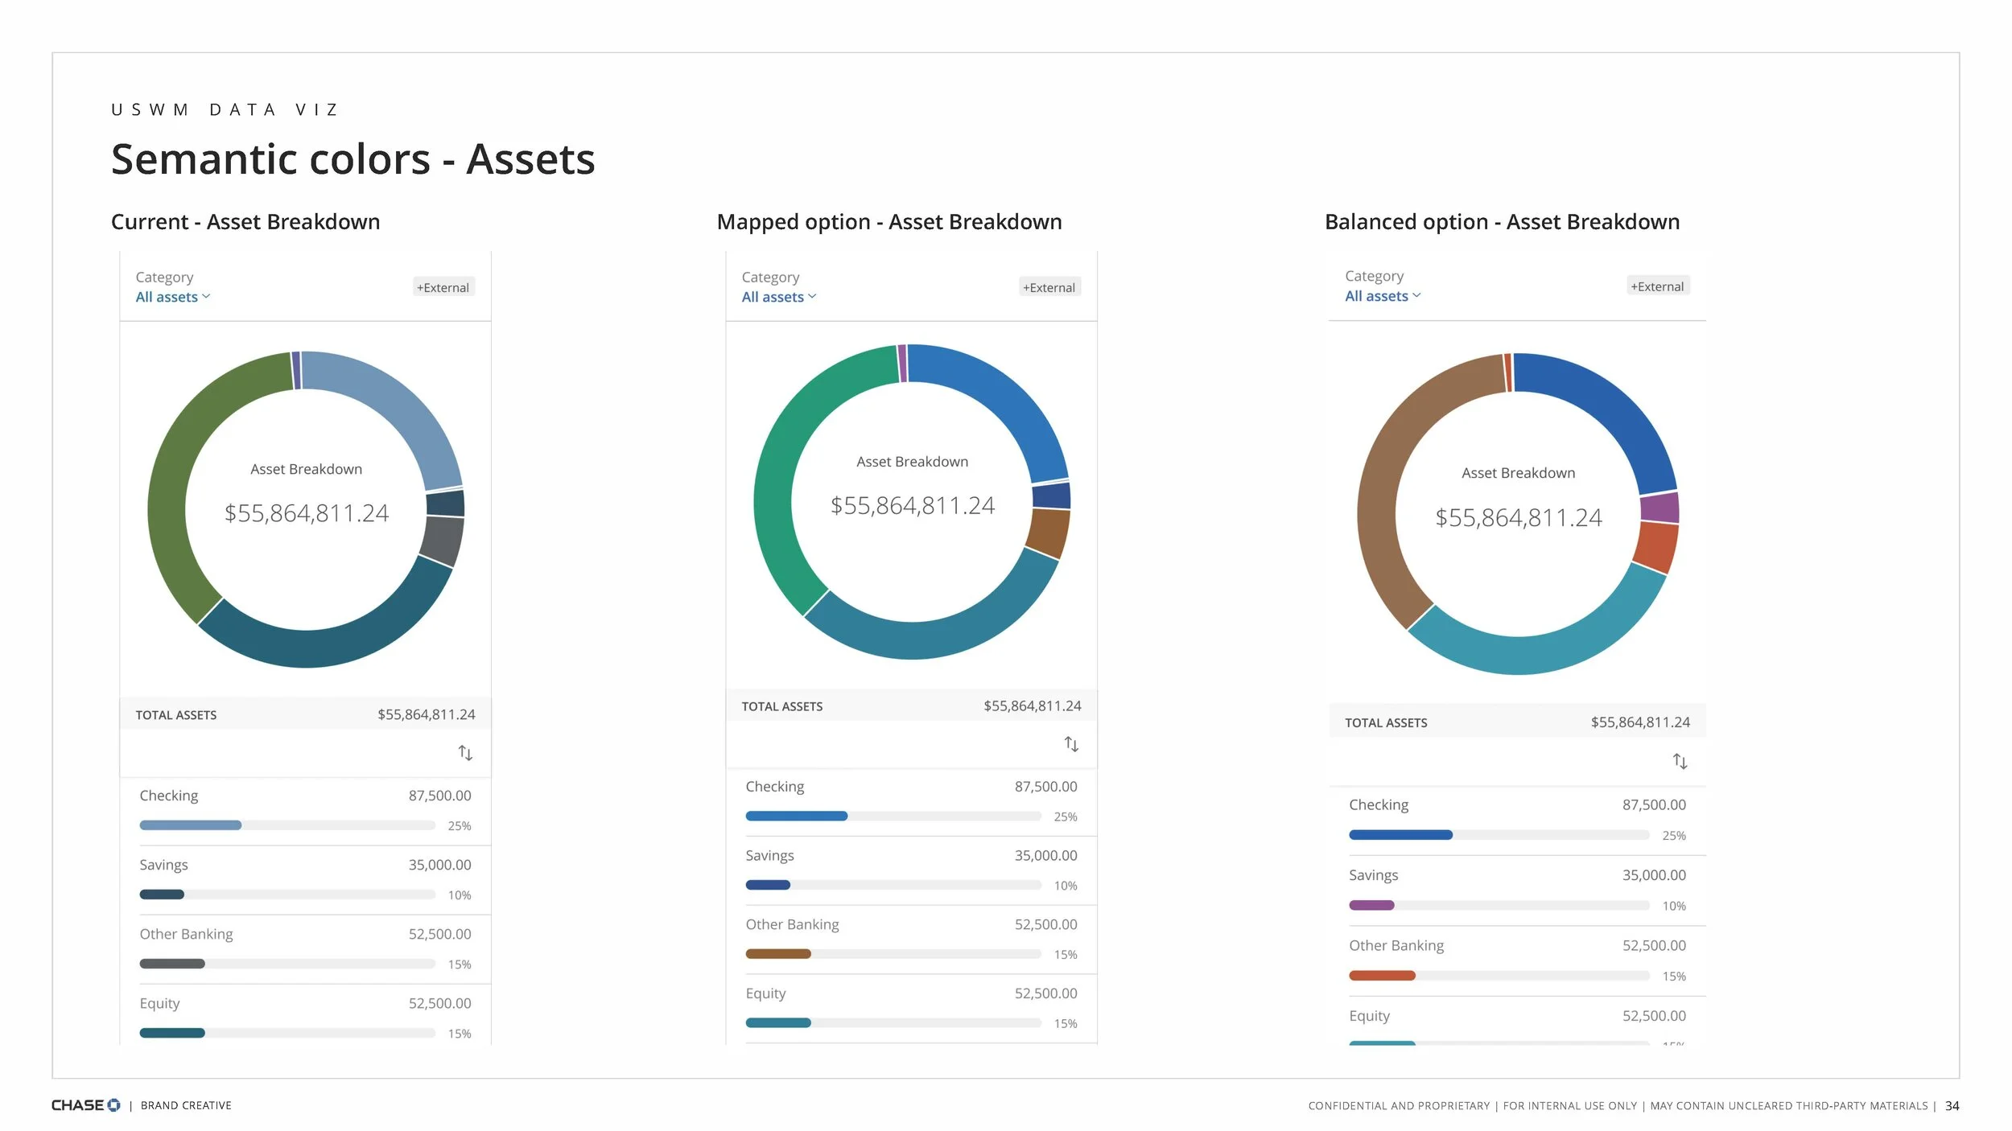
Task: Click purple Savings progress bar in Balanced
Action: (x=1371, y=906)
